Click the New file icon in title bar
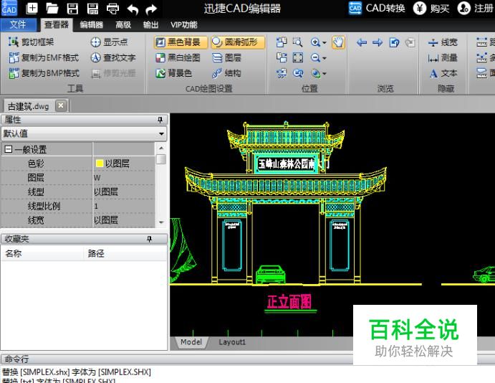Screen dimensions: 495x383 [32, 8]
